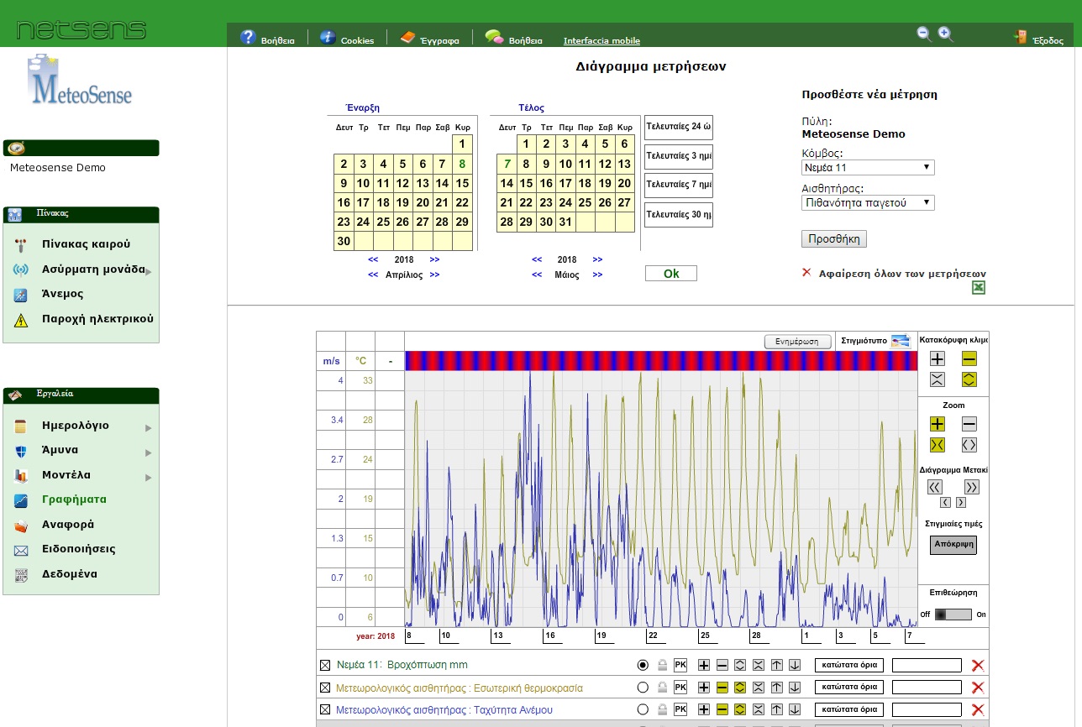Toggle the Ταχύτητα Ανέμου series checkbox

coord(325,710)
